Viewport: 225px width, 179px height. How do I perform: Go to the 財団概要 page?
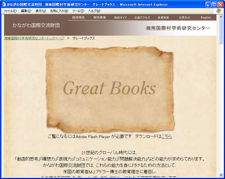(99, 18)
